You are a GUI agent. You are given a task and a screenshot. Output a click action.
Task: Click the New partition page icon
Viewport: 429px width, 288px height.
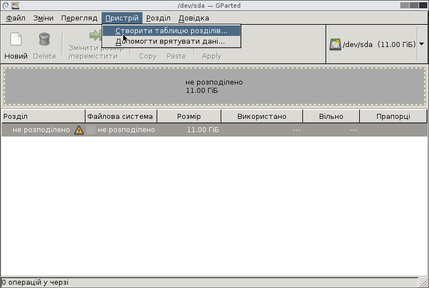pyautogui.click(x=16, y=39)
